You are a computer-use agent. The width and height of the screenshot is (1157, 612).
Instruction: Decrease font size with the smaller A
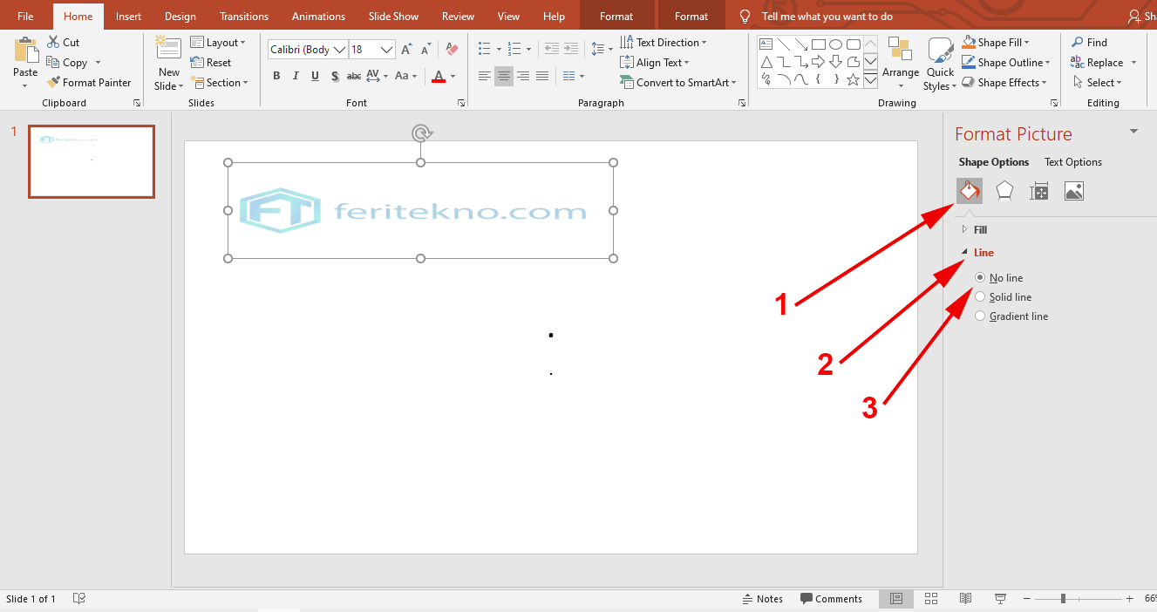[x=425, y=50]
